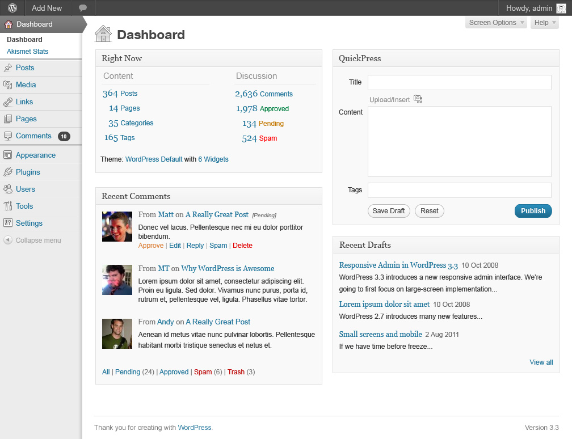This screenshot has height=439, width=572.
Task: Open the Add New menu in admin bar
Action: tap(47, 8)
